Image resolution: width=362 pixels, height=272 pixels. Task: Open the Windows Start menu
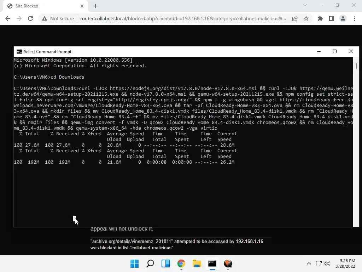[x=135, y=263]
